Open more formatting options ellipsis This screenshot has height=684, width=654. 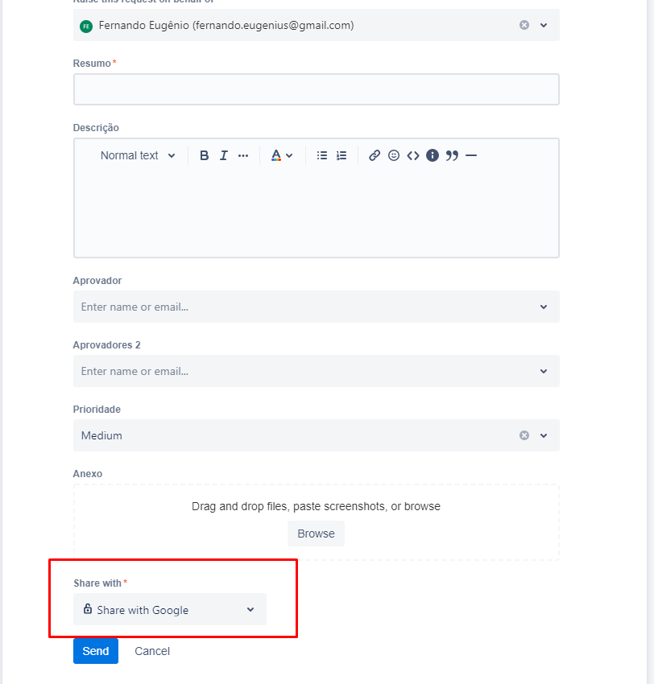[x=243, y=155]
